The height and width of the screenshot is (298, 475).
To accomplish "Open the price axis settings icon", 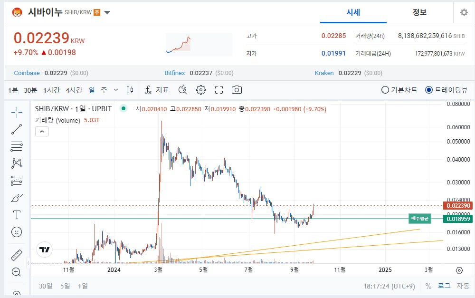I will [459, 270].
